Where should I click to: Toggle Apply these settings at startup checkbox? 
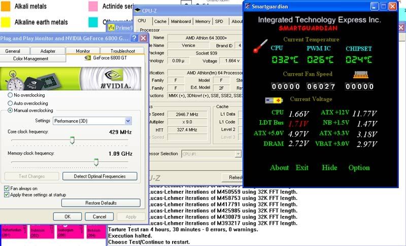pyautogui.click(x=7, y=195)
